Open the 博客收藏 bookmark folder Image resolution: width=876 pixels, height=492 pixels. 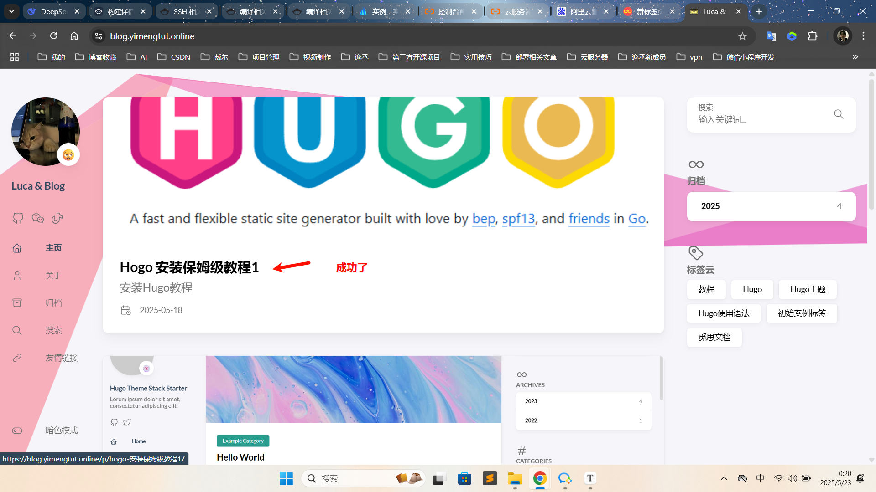[96, 57]
